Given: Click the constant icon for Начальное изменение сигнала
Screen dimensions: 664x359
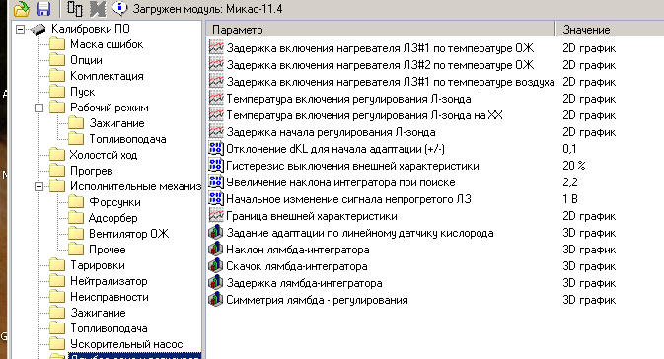Looking at the screenshot, I should (216, 198).
